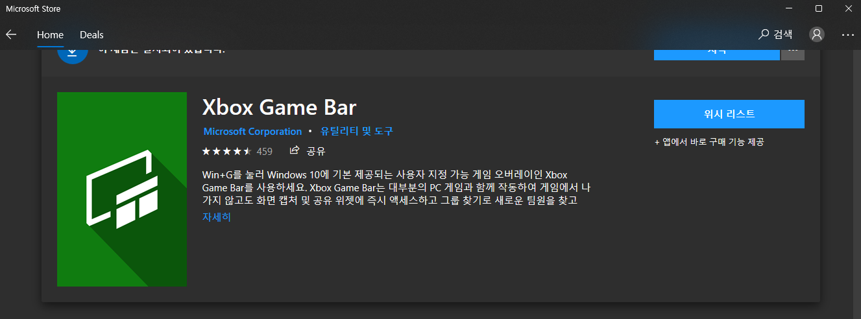The width and height of the screenshot is (861, 319).
Task: Click the Xbox Game Bar title text
Action: 280,106
